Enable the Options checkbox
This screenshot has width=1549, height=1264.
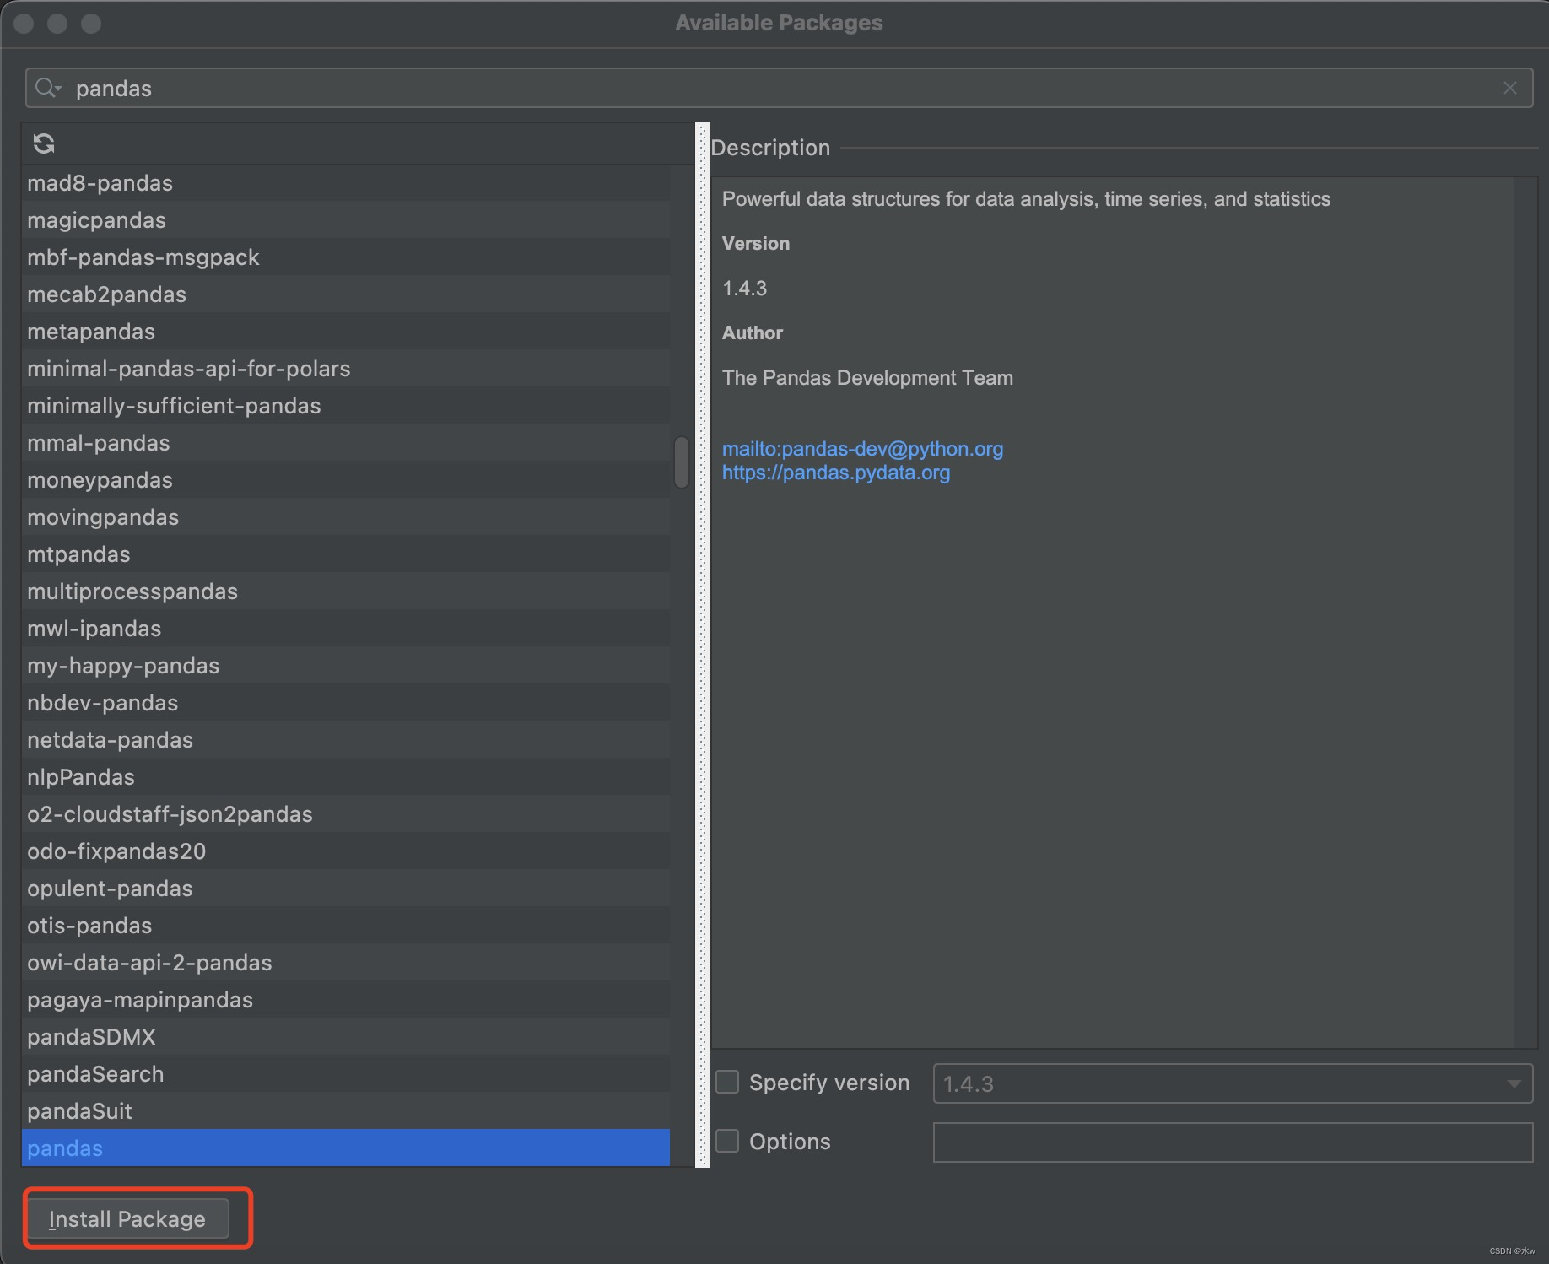[727, 1141]
